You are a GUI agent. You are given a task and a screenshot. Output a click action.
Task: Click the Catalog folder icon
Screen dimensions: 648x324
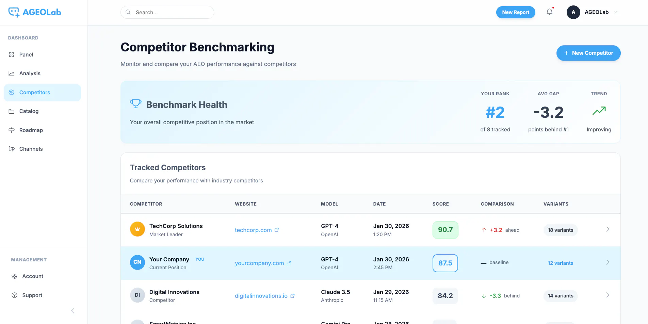tap(12, 111)
